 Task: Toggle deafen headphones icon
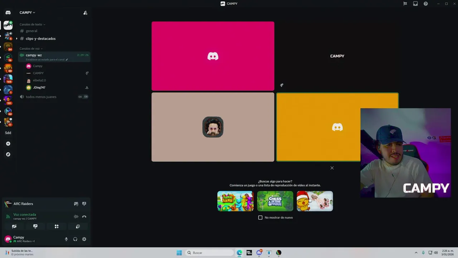pyautogui.click(x=75, y=239)
